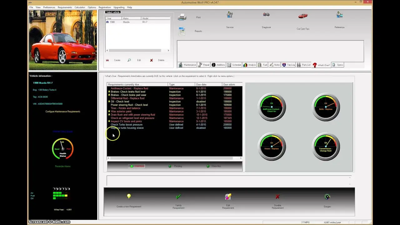This screenshot has width=400, height=225.
Task: Select the 1988 Mazda RX-7 vehicle row
Action: point(138,22)
